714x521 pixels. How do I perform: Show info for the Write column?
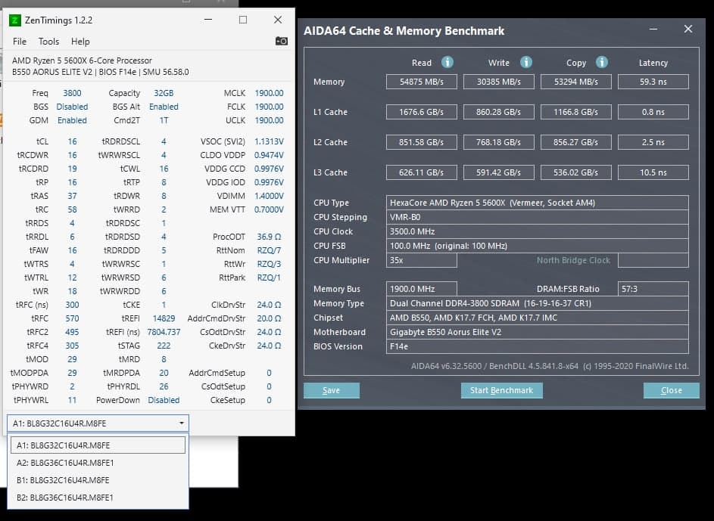coord(526,62)
